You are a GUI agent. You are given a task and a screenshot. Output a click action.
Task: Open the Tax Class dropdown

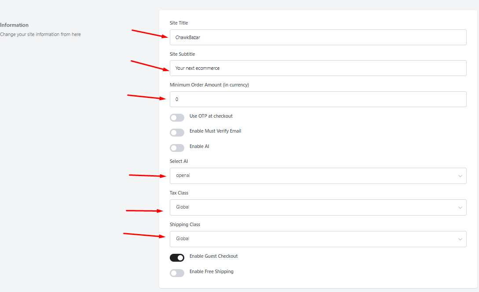pos(318,207)
